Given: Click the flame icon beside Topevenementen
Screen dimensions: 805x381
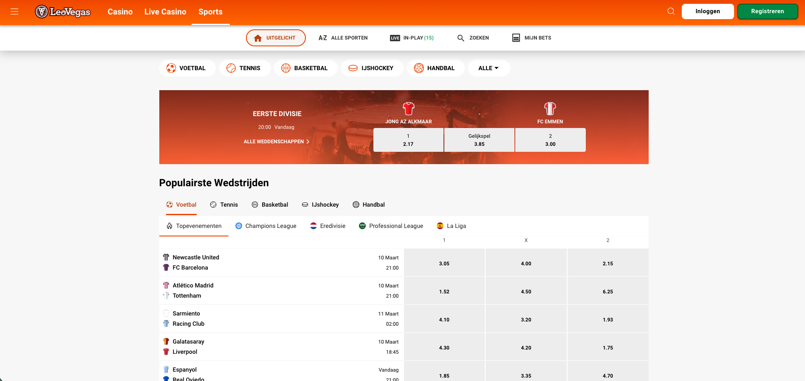Looking at the screenshot, I should pyautogui.click(x=169, y=226).
